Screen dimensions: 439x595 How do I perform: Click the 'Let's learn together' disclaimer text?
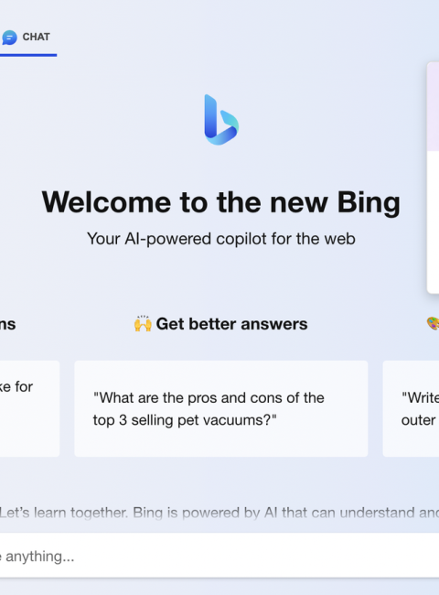219,513
